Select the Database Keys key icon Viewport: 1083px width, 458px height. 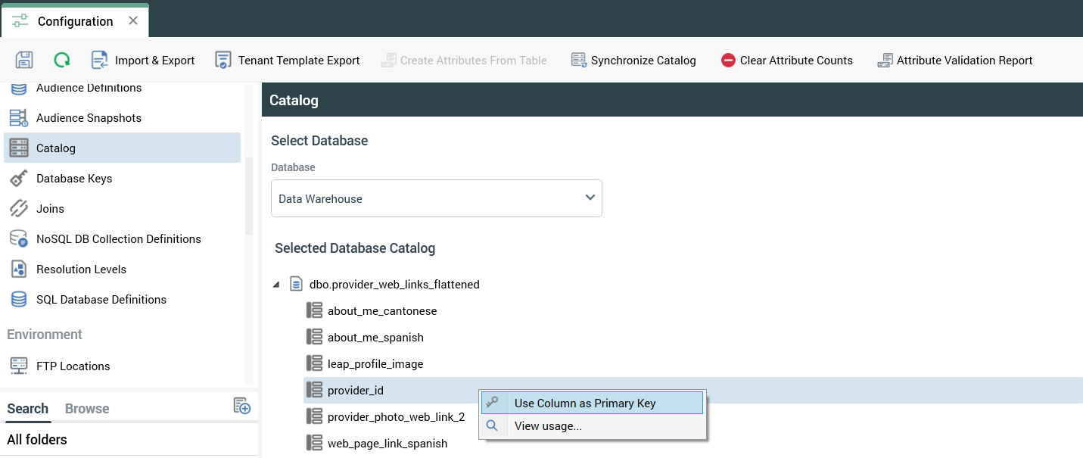click(19, 179)
